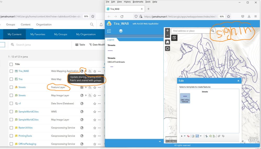
Task: Click the Find address or place field
Action: pos(191,31)
